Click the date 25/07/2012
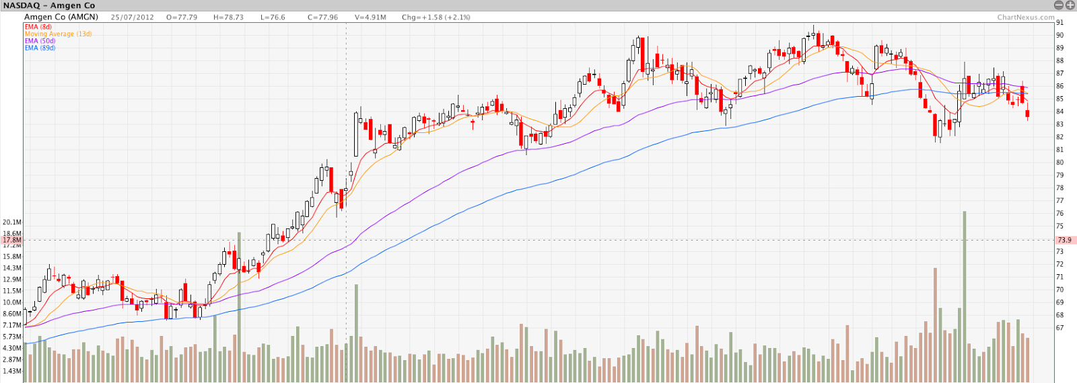Screen dimensions: 1077x383 (x=133, y=17)
